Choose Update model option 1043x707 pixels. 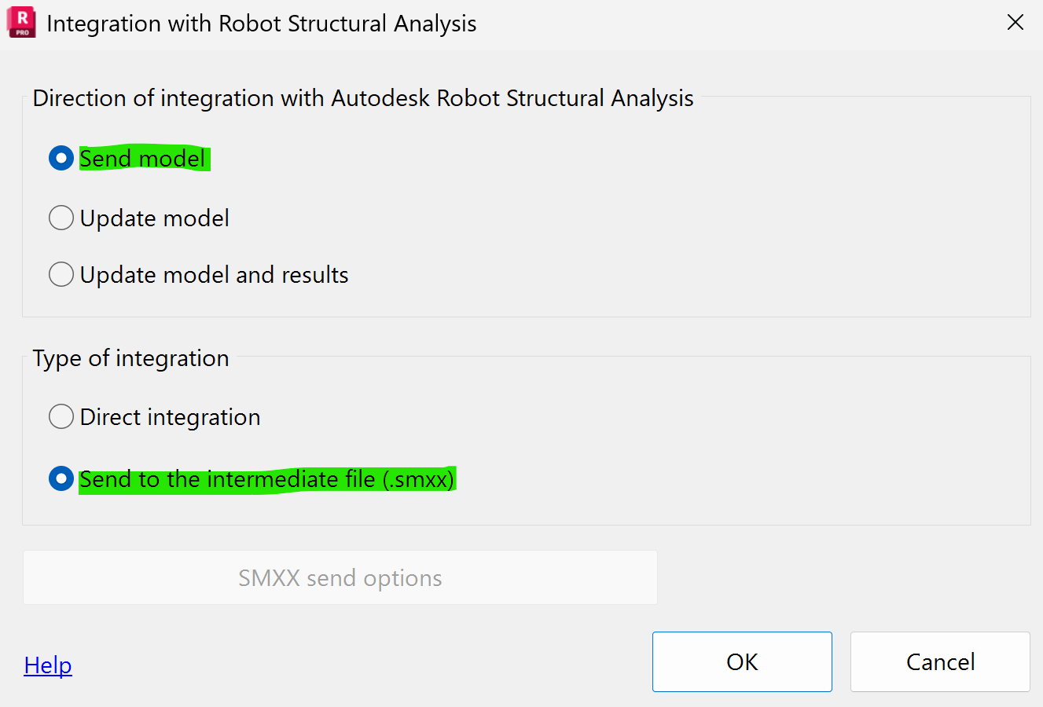pos(61,218)
